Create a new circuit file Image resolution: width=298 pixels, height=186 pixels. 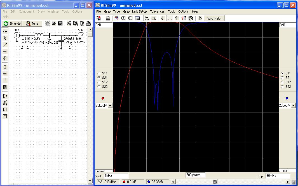pos(48,23)
